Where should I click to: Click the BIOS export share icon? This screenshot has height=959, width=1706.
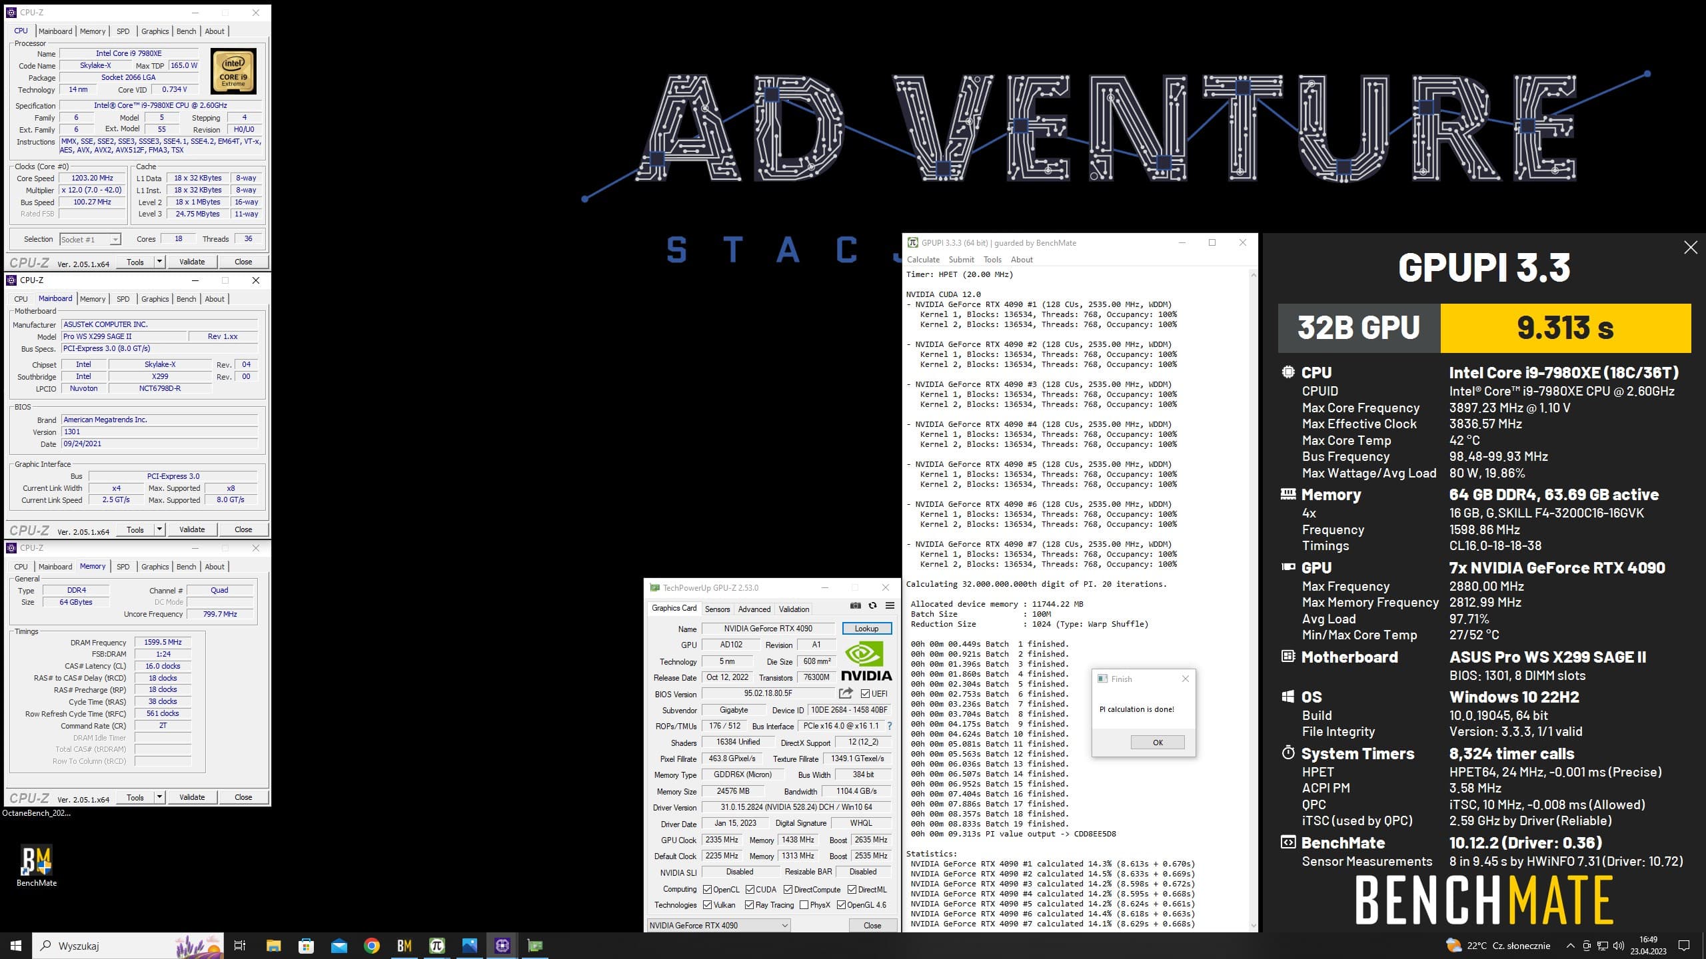pos(846,693)
